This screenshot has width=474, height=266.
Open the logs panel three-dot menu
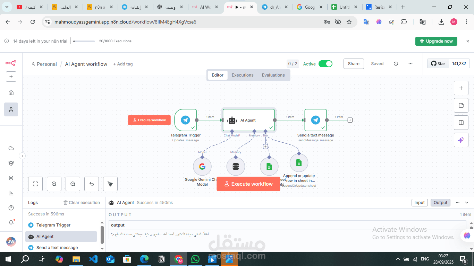click(458, 203)
